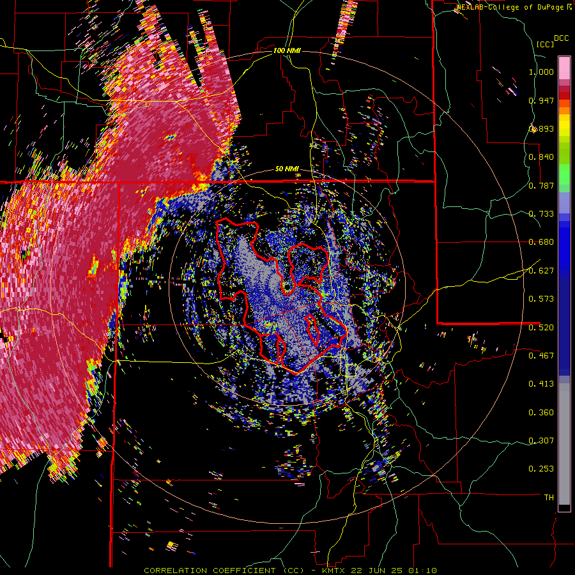Click the 22 JUN 25 date in caption
Image resolution: width=575 pixels, height=575 pixels.
tap(376, 571)
